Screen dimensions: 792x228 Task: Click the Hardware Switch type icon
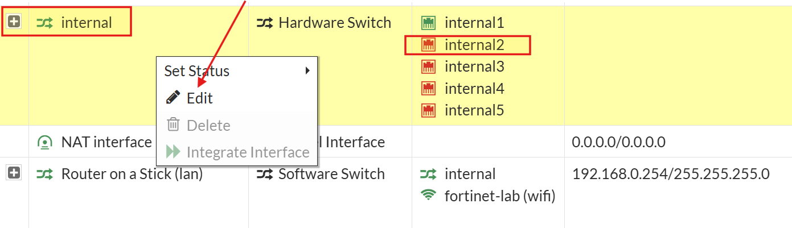tap(264, 23)
